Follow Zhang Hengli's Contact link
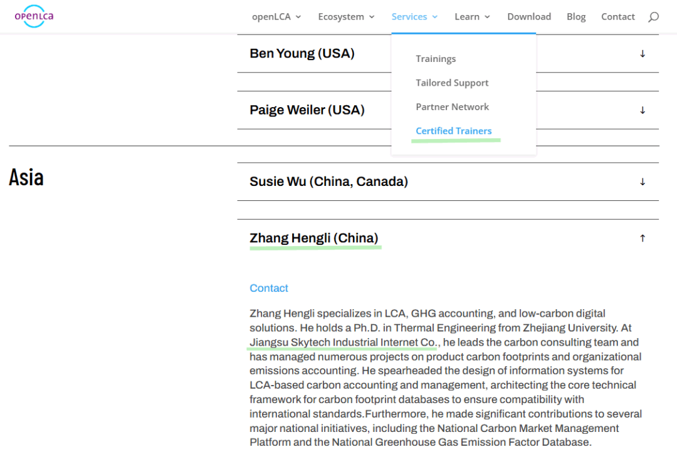 (268, 288)
